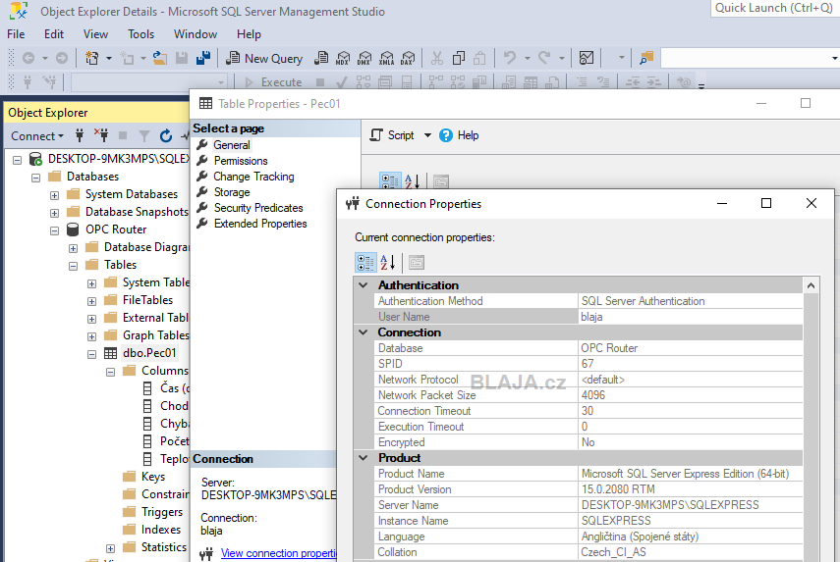The height and width of the screenshot is (562, 840).
Task: Select Alphabetical sort in Connection Properties
Action: [x=388, y=263]
